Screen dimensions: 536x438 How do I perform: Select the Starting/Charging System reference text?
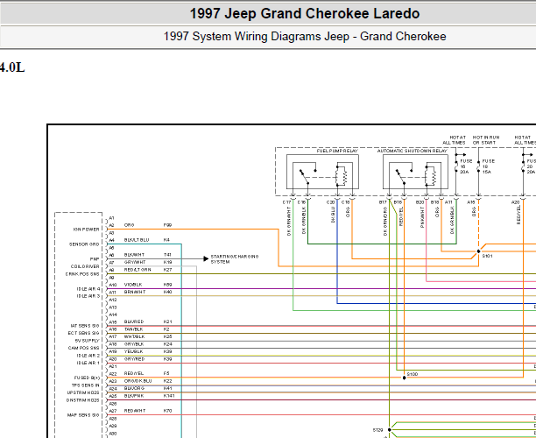(x=235, y=259)
